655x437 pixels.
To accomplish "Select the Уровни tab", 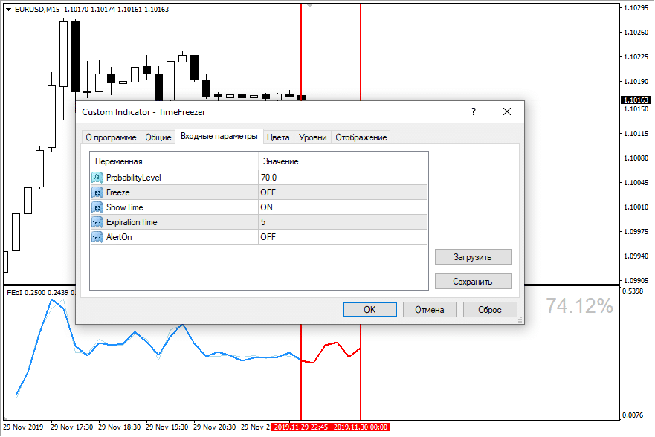I will (x=312, y=137).
